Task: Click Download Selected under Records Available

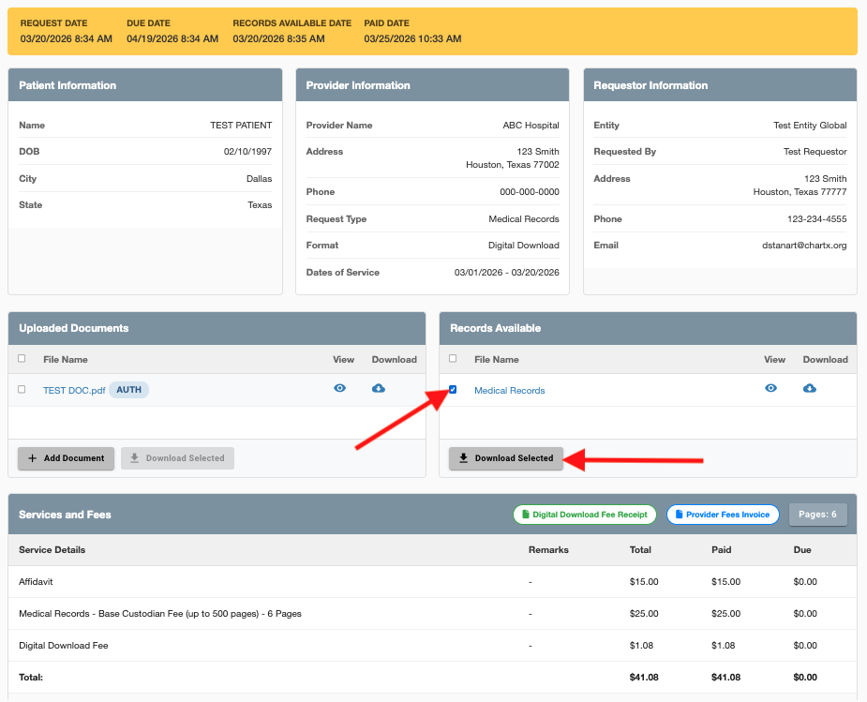Action: pos(506,458)
